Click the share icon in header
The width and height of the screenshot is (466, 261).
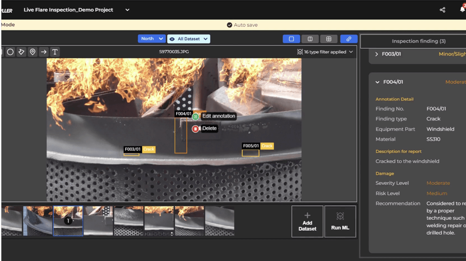(442, 10)
